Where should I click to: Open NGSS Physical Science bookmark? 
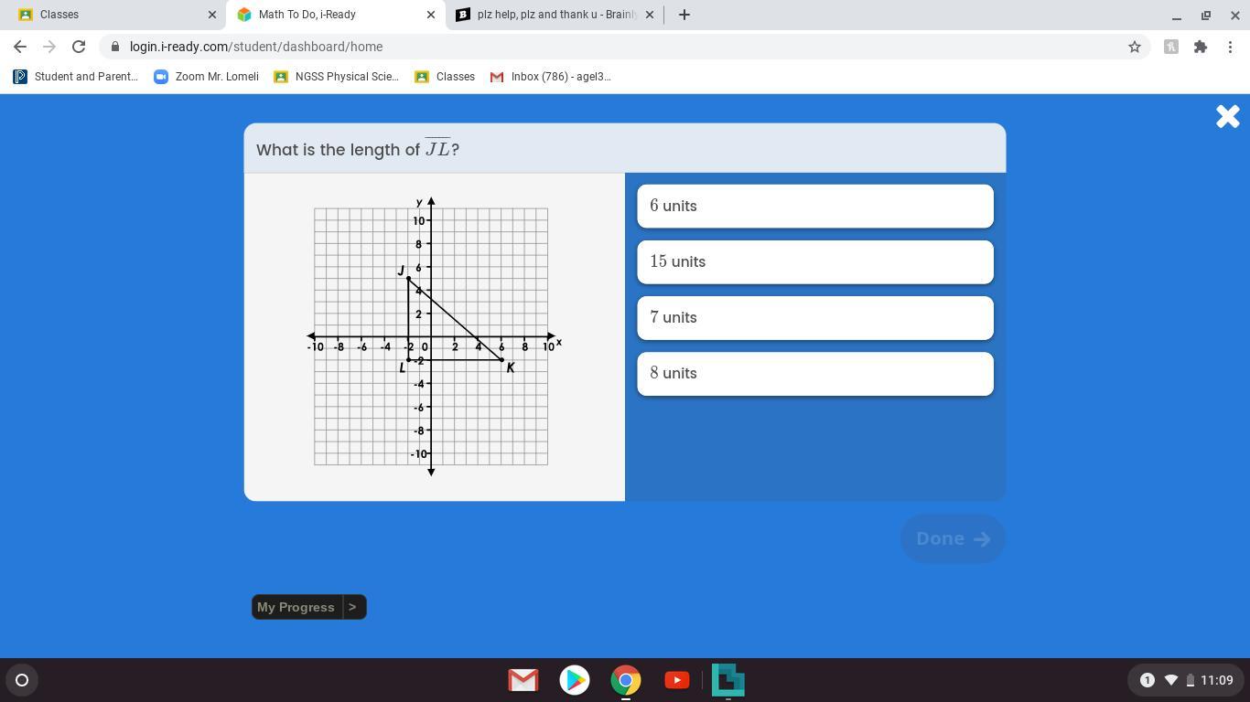tap(337, 77)
